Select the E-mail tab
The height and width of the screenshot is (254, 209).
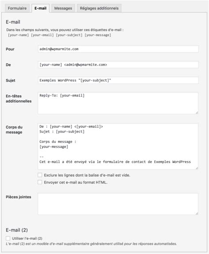tap(40, 8)
